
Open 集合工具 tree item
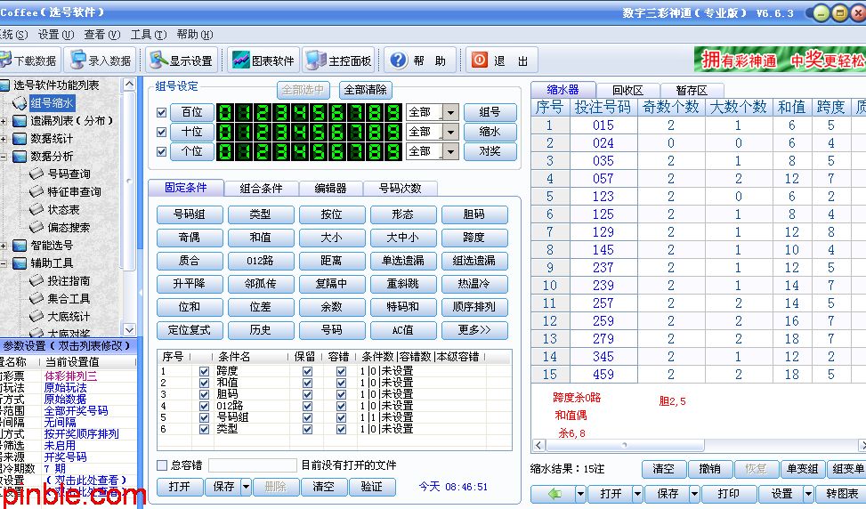click(x=69, y=299)
